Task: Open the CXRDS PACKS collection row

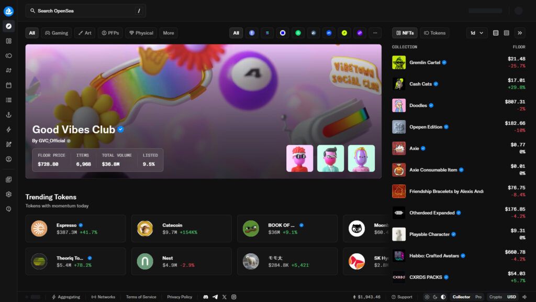Action: [x=459, y=277]
